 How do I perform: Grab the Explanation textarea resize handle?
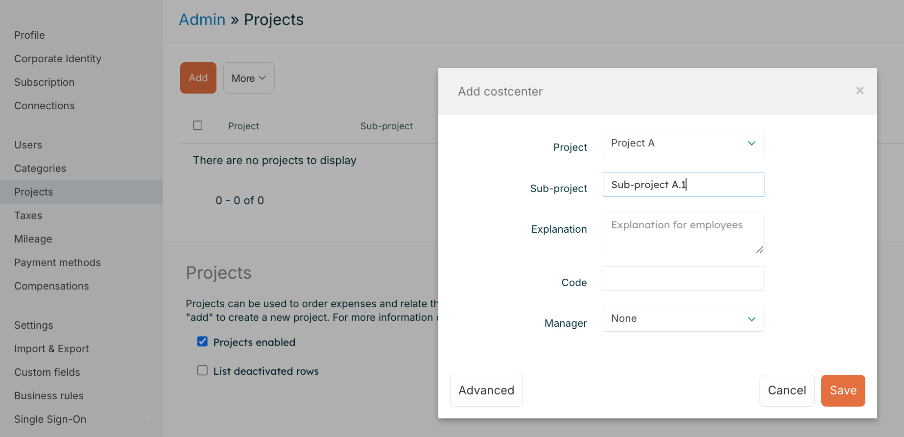pyautogui.click(x=760, y=250)
